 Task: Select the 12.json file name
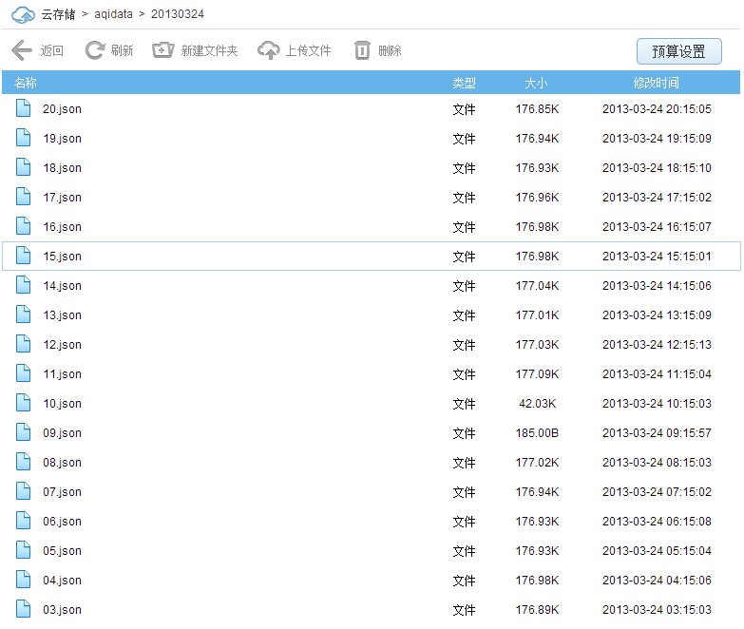coord(62,345)
